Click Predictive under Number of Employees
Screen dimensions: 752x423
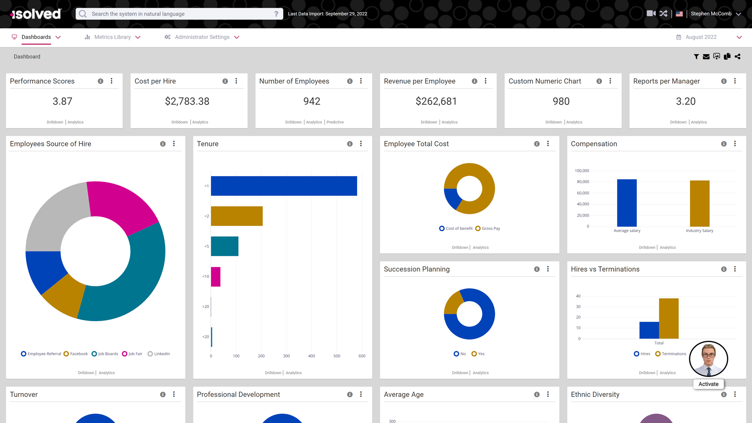[335, 122]
